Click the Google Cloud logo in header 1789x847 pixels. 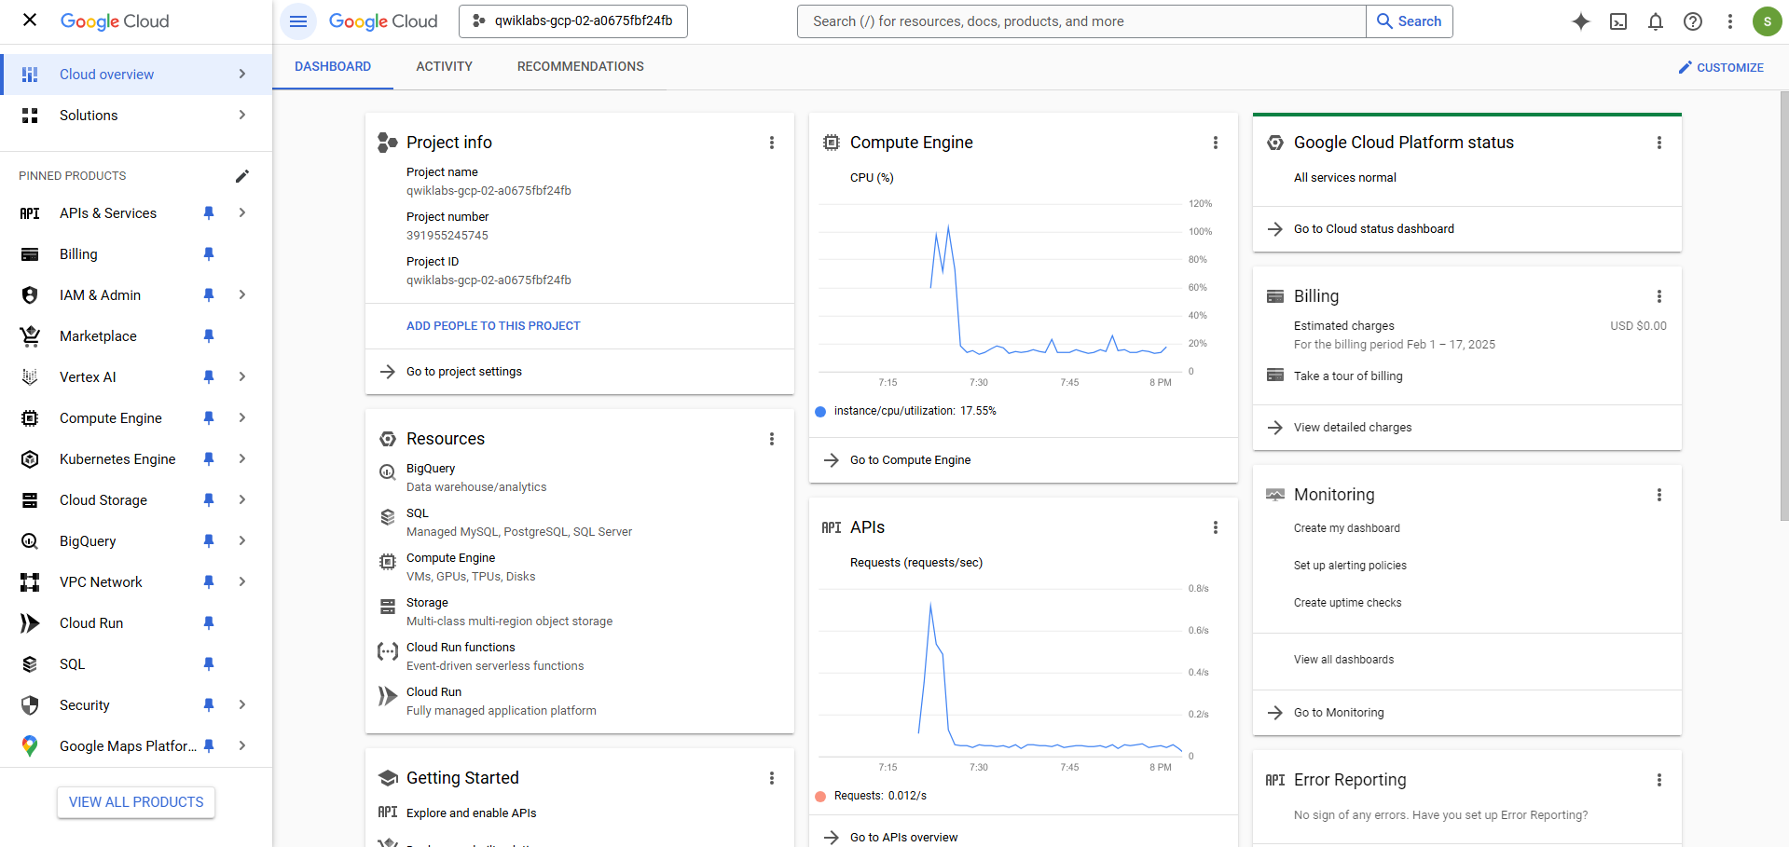pos(383,21)
